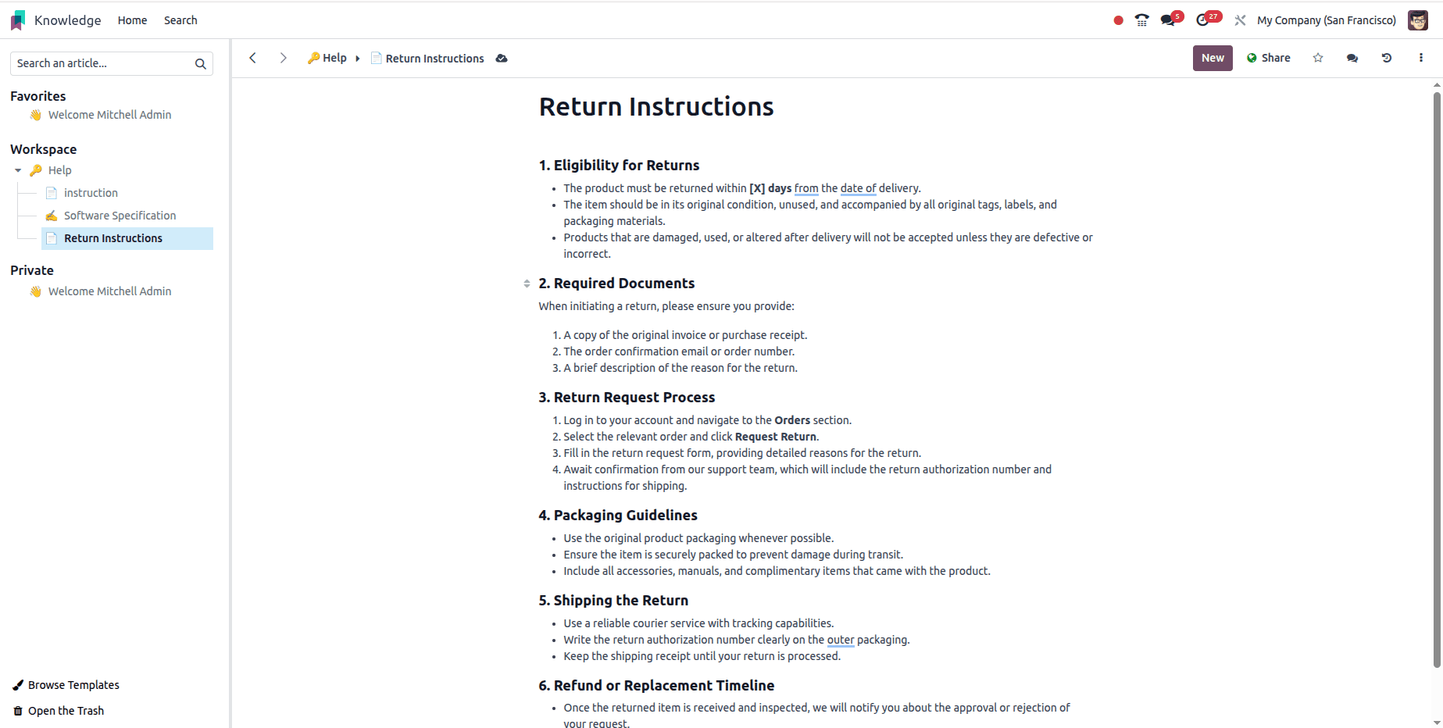Open the activities clock icon
This screenshot has width=1443, height=728.
pos(1202,20)
